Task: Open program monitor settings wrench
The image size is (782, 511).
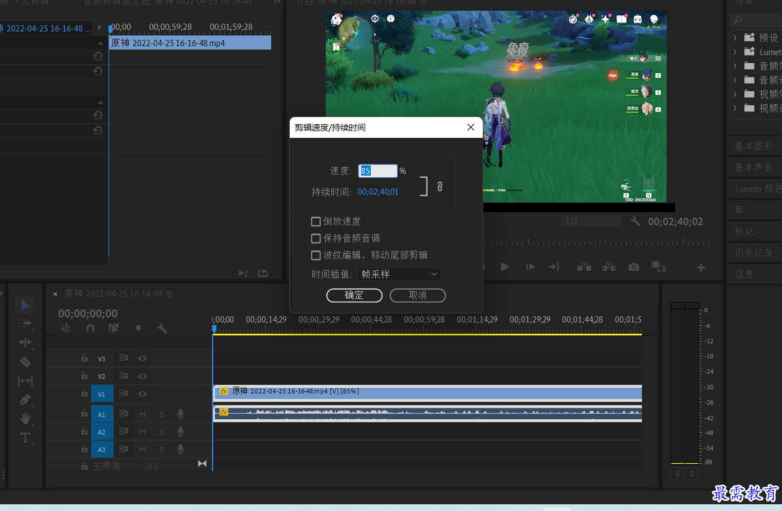Action: (x=635, y=221)
